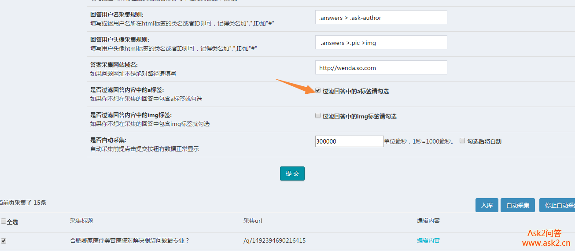Tick the 勾选后将自动 auto-collect checkbox

coord(462,141)
